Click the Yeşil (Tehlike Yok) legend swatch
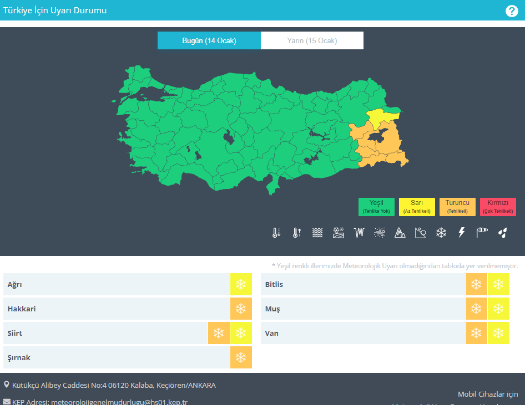Screen dimensions: 525x405 (376, 207)
